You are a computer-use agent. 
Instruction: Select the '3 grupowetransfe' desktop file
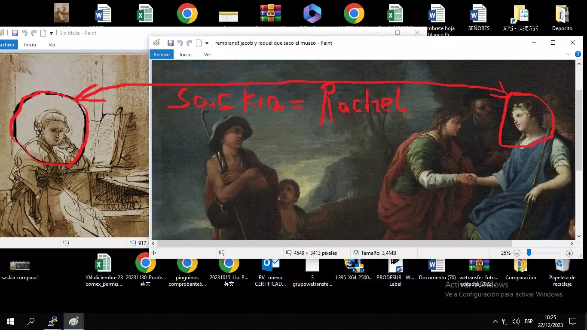tap(312, 272)
